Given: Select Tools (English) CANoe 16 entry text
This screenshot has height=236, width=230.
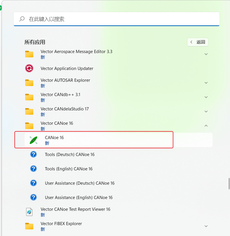Looking at the screenshot, I should point(69,169).
